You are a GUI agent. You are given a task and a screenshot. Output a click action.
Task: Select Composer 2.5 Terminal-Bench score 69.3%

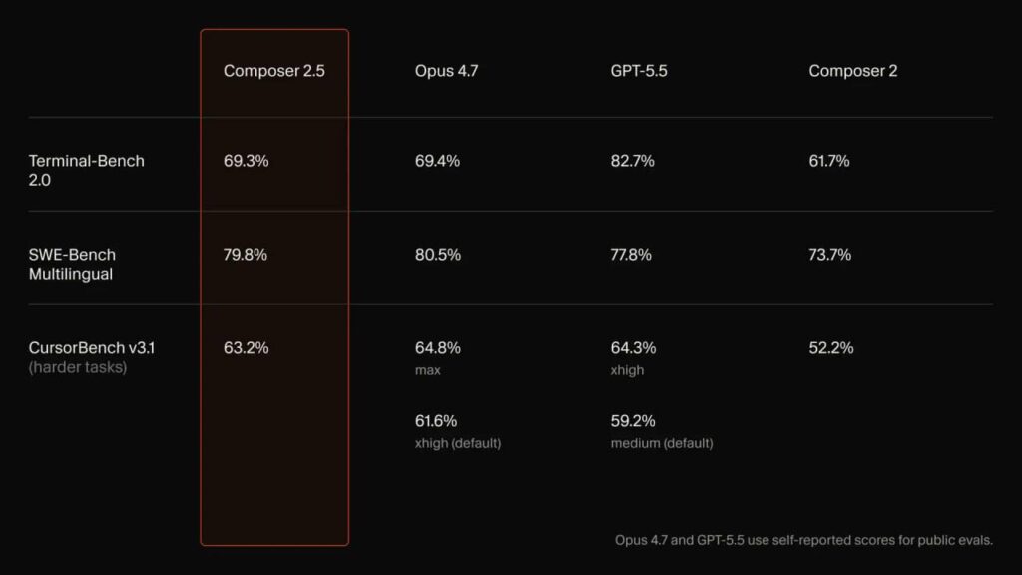click(246, 161)
